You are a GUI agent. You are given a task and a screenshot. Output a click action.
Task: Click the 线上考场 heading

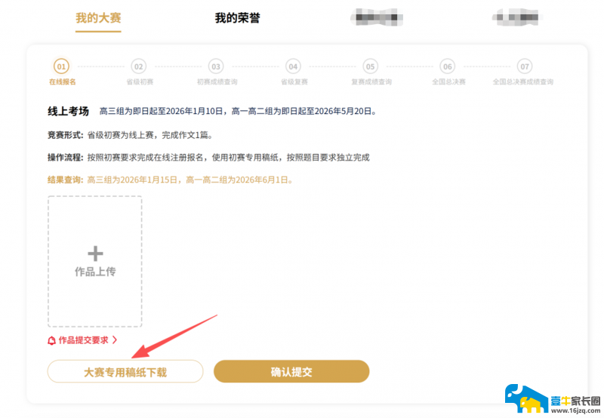pos(68,111)
